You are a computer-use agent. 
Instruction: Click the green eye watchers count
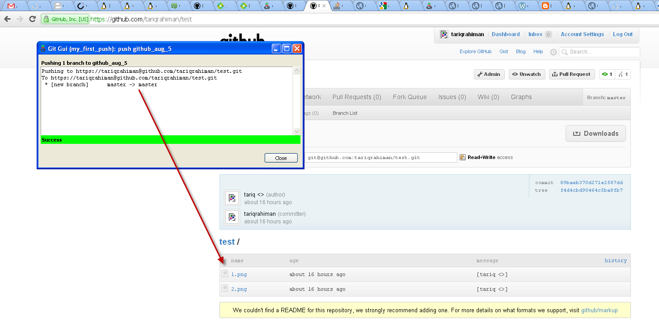[x=607, y=74]
